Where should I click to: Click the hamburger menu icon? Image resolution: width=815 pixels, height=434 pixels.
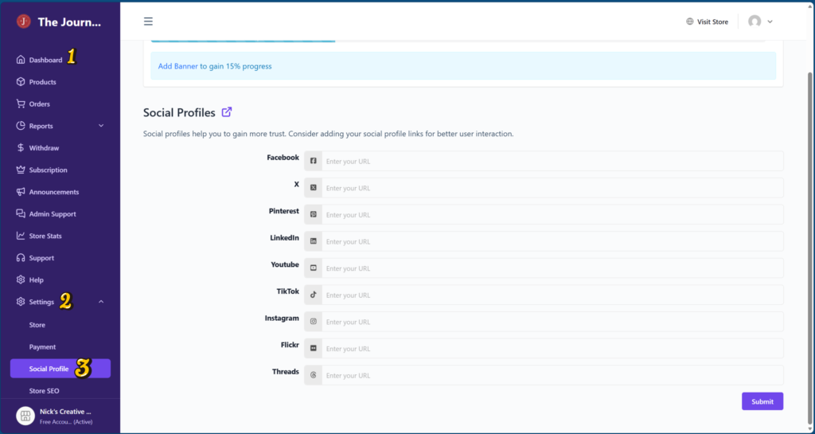tap(148, 22)
